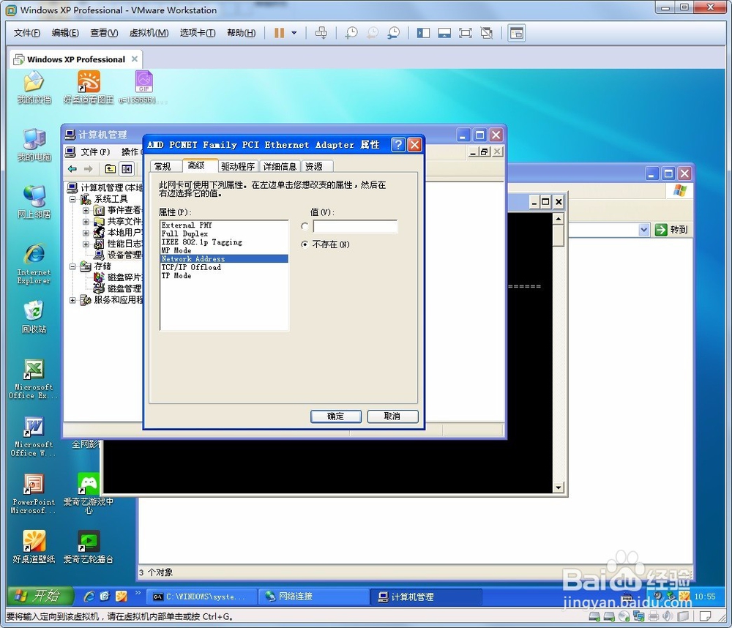Screen dimensions: 732x628
Task: Switch to the 常规 tab in adapter properties
Action: (163, 166)
